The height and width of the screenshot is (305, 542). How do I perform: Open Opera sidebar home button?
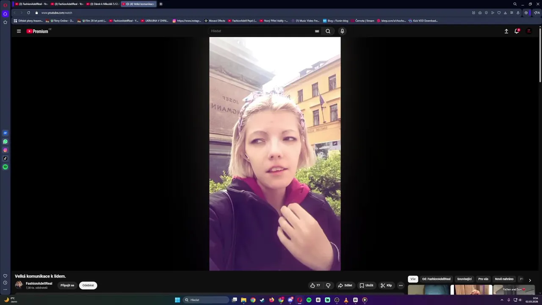5,14
